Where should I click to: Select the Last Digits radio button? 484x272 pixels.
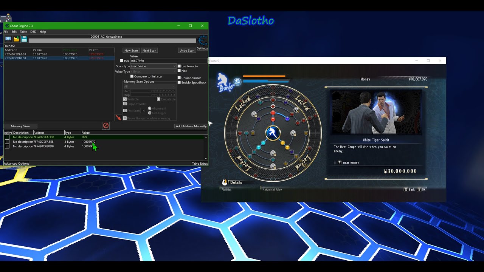coord(150,113)
